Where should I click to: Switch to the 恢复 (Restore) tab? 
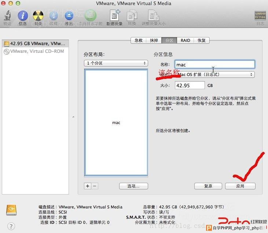(x=202, y=40)
